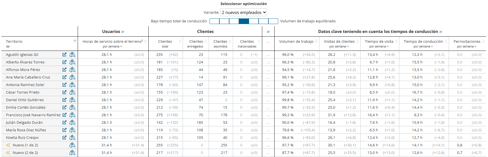488x157 pixels.
Task: Open external link for César Torres Prieto
Action: pyautogui.click(x=65, y=92)
